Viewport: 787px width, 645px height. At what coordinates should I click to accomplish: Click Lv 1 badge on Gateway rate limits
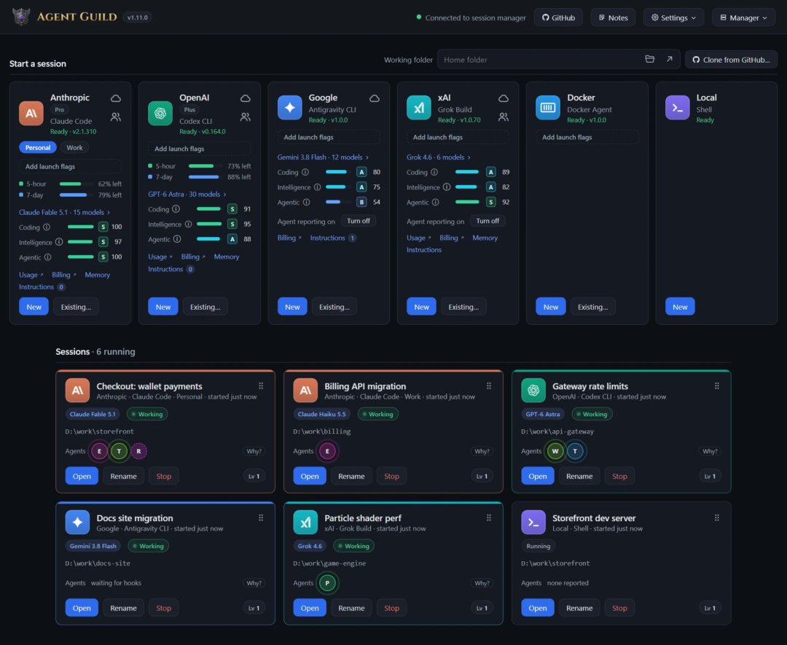(x=710, y=476)
